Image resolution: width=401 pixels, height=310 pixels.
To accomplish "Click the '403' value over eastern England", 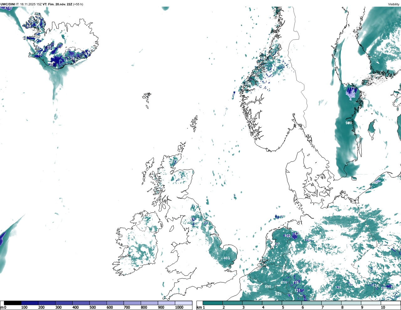I will tap(227, 258).
